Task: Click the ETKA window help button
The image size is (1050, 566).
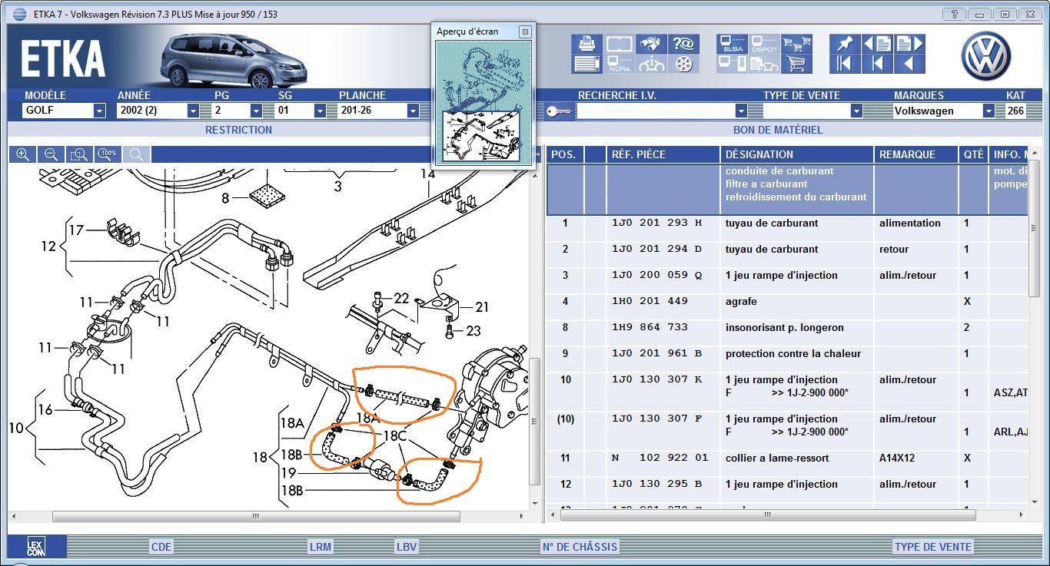Action: (x=954, y=14)
